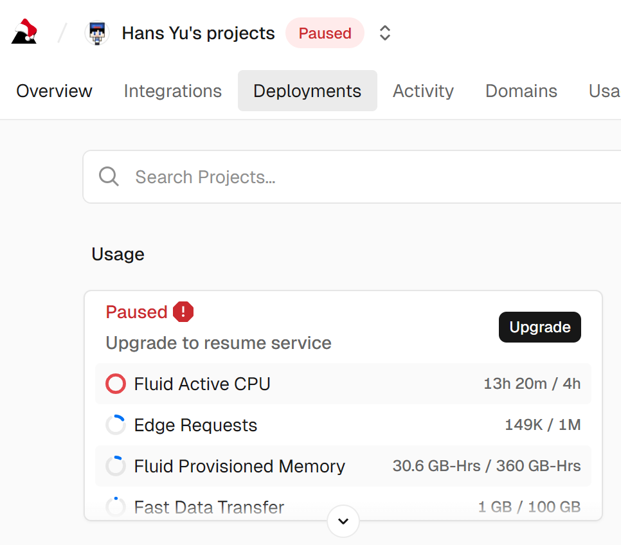Select the Deployments tab
The image size is (621, 545).
(x=307, y=91)
